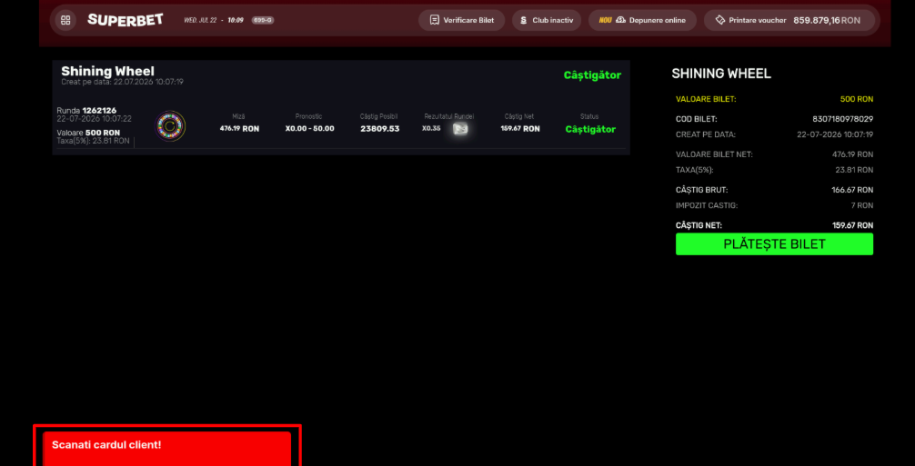915x466 pixels.
Task: Click the Shining Wheel game icon
Action: coord(170,126)
